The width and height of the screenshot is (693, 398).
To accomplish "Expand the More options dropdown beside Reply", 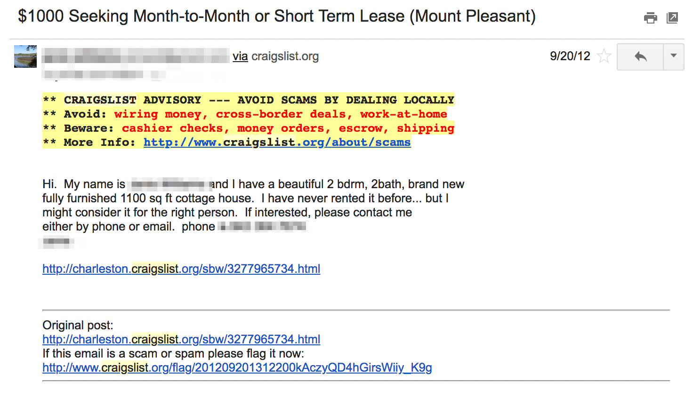I will pos(674,57).
